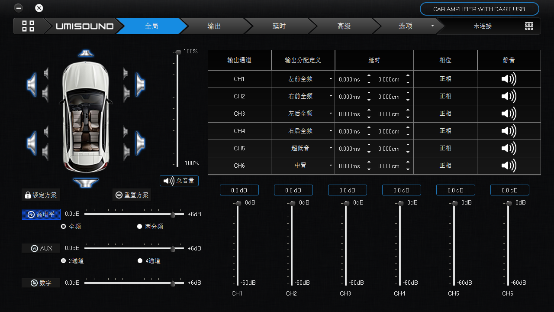The width and height of the screenshot is (554, 312).
Task: Expand the 选项 menu arrow
Action: pyautogui.click(x=432, y=26)
